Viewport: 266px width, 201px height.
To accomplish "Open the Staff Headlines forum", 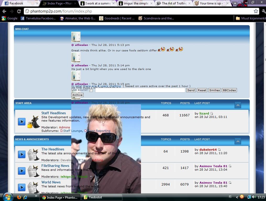I will coord(54,113).
